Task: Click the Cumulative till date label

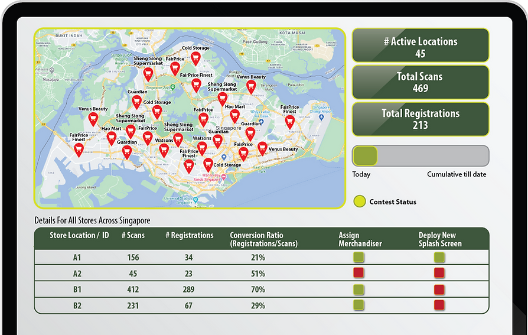Action: (457, 174)
